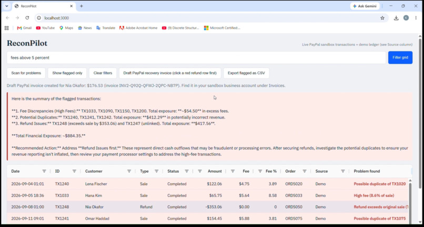Open the Status column filter icon
The image size is (424, 227).
coord(187,171)
